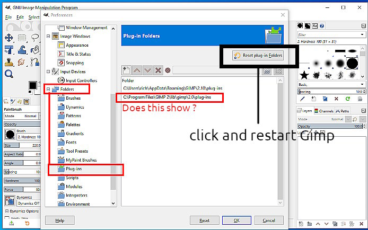
Task: Adjust the layer Opacity slider
Action: point(330,126)
